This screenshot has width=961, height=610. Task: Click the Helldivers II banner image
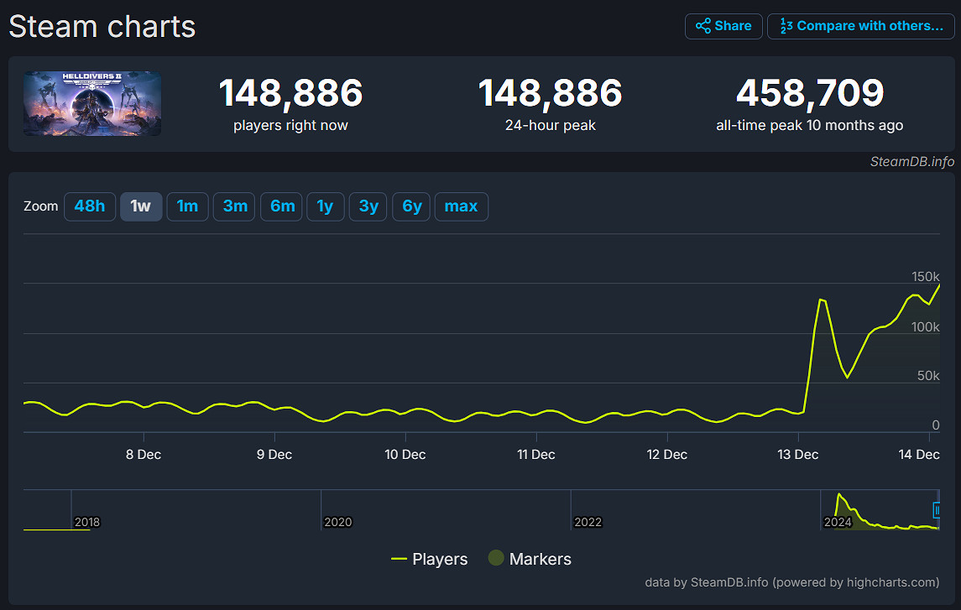click(x=92, y=103)
